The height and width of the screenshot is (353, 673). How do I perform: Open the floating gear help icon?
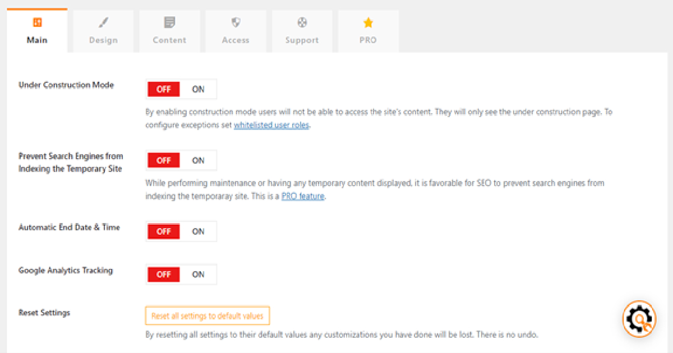point(639,319)
